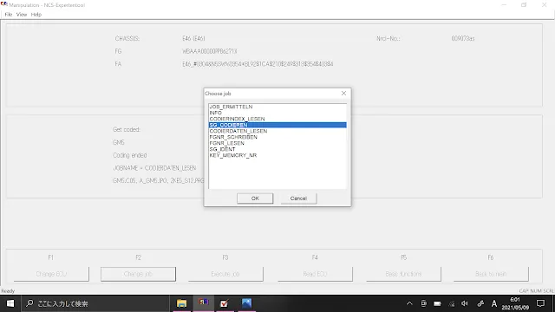This screenshot has width=555, height=312.
Task: Click the Back to main button
Action: pos(491,274)
